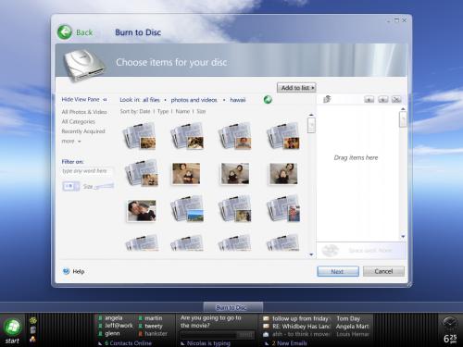Expand the 'more' dropdown in view pane
Image resolution: width=463 pixels, height=347 pixels.
(71, 142)
